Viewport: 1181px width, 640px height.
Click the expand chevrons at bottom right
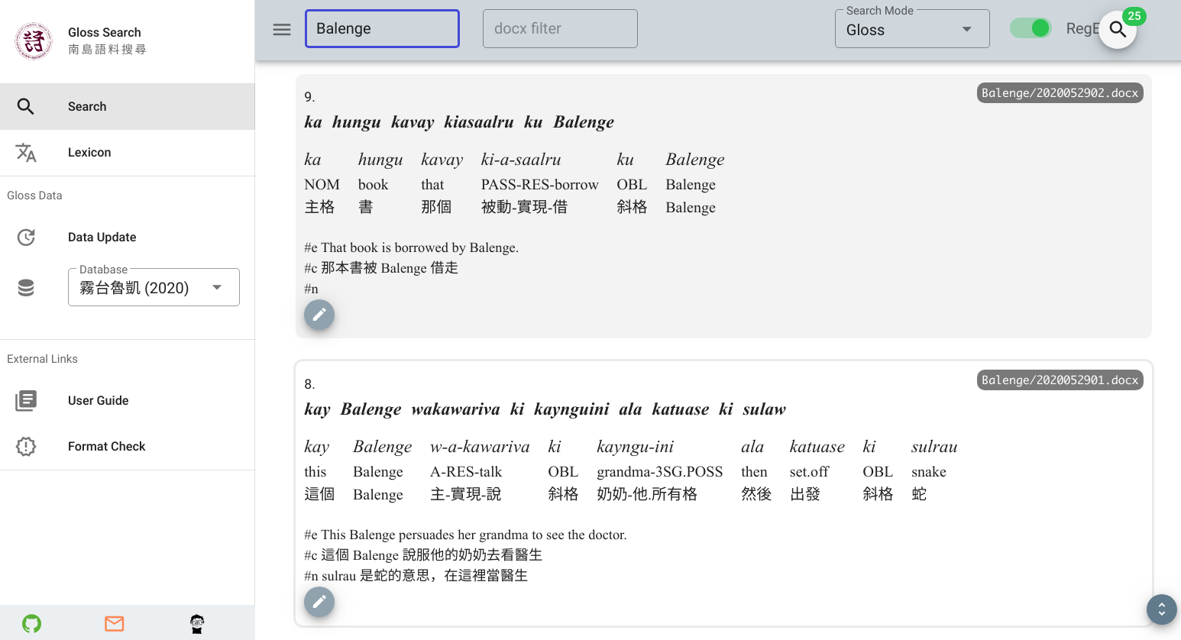pos(1161,609)
